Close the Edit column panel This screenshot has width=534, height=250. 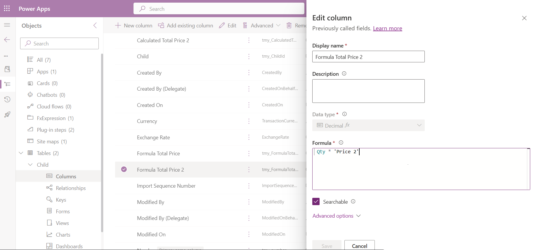click(x=524, y=18)
